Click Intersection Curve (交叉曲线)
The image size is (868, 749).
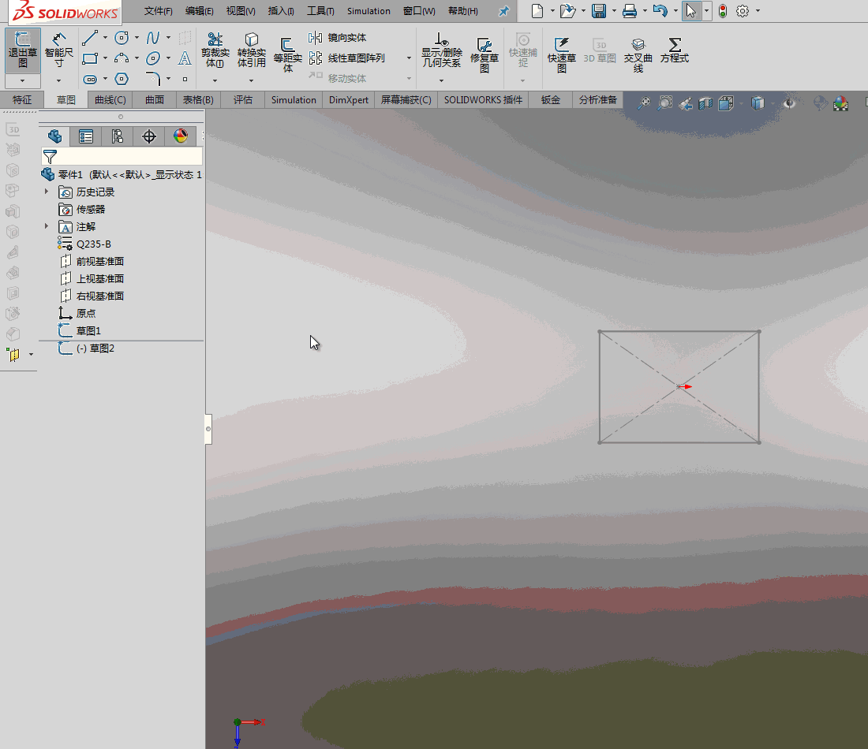638,54
